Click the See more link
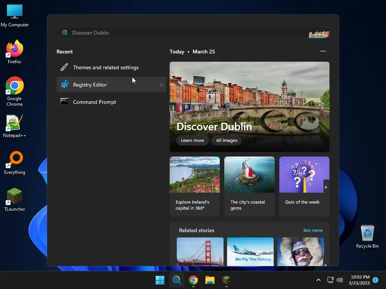 point(313,230)
